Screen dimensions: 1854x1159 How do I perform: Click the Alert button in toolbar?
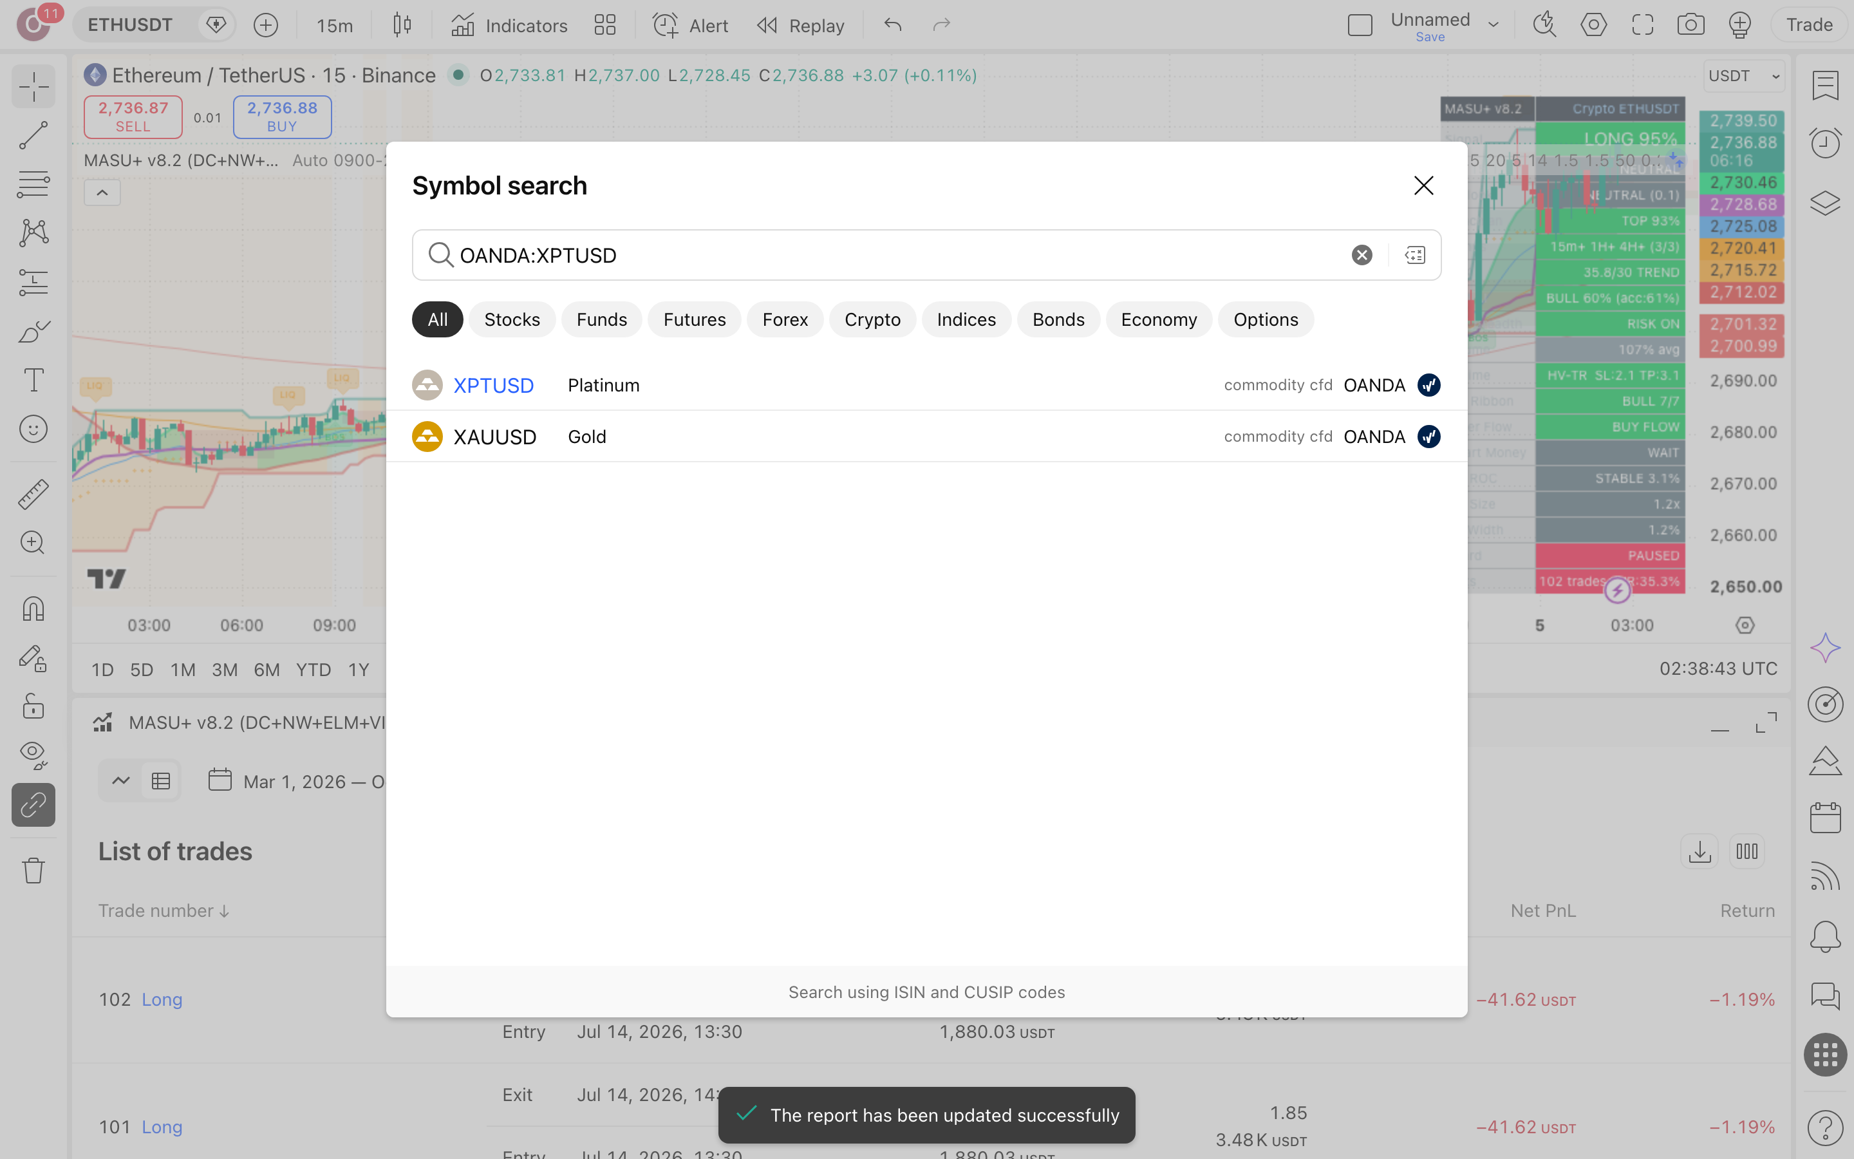[x=689, y=25]
